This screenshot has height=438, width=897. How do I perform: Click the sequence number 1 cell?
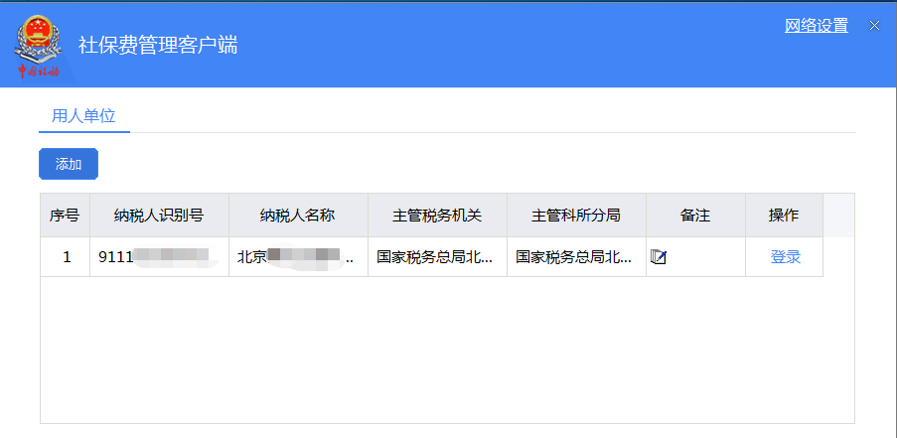tap(65, 257)
